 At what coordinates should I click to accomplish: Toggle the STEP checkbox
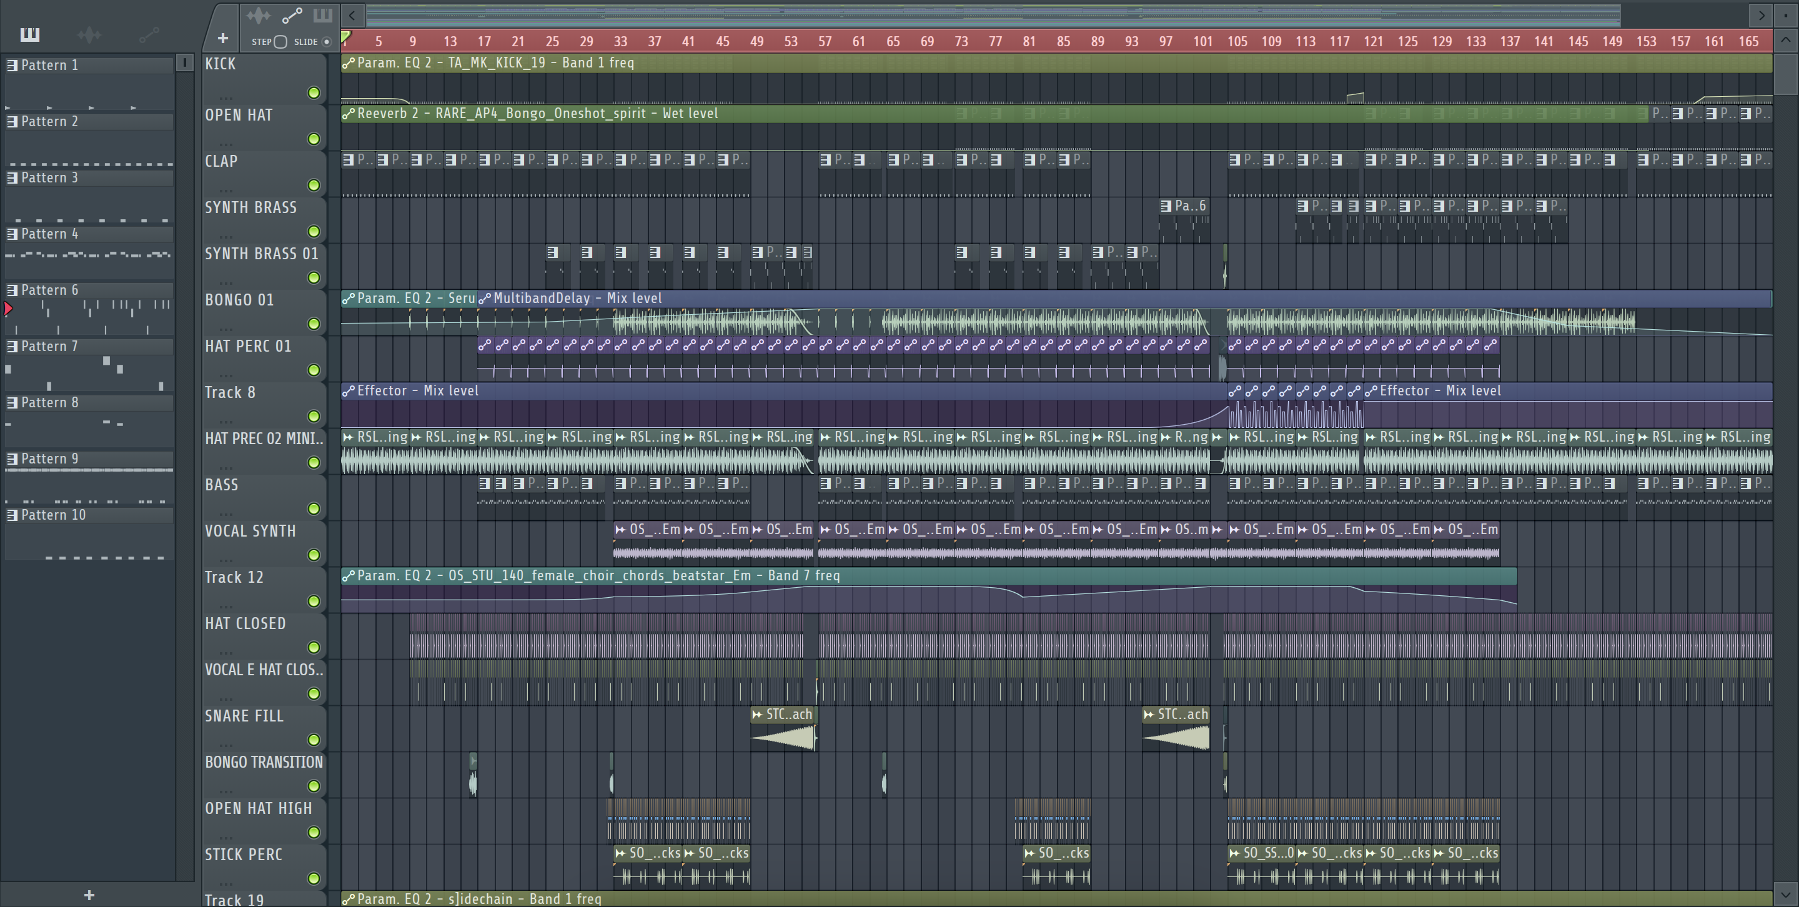coord(280,42)
